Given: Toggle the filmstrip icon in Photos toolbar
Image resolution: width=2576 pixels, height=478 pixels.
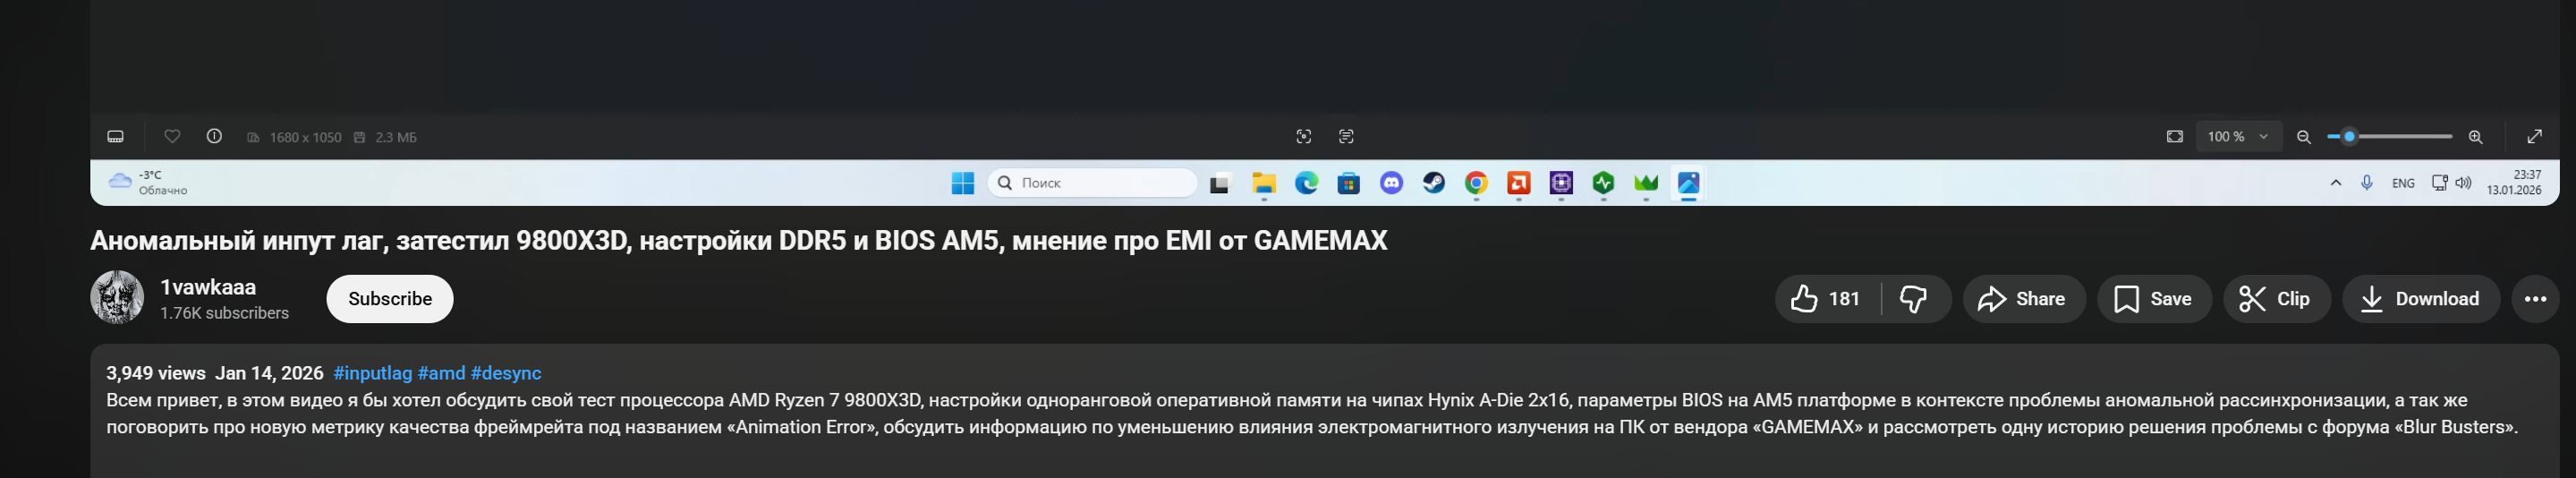Looking at the screenshot, I should (116, 137).
